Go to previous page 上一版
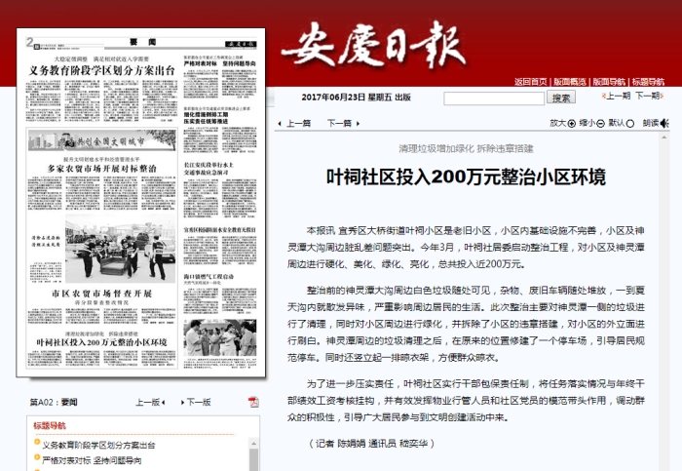Image resolution: width=682 pixels, height=471 pixels. (147, 402)
